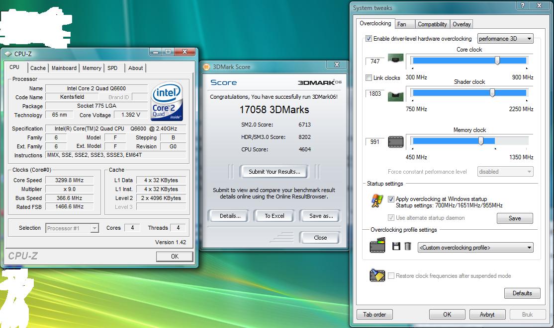This screenshot has width=554, height=328.
Task: Toggle Use alternate startup daemon checkbox
Action: [x=391, y=218]
